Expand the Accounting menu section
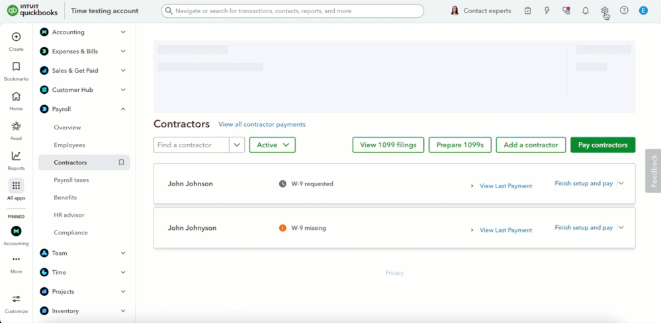Image resolution: width=661 pixels, height=323 pixels. click(x=123, y=32)
